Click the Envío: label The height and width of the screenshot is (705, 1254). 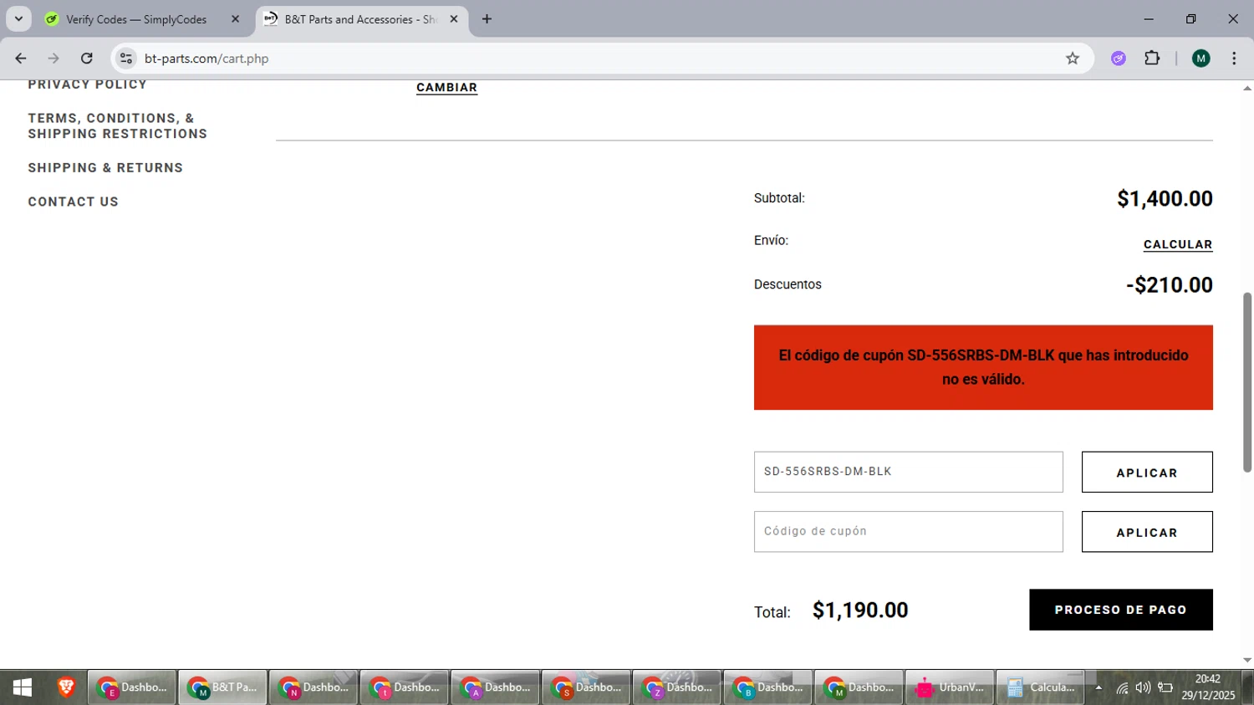click(771, 241)
